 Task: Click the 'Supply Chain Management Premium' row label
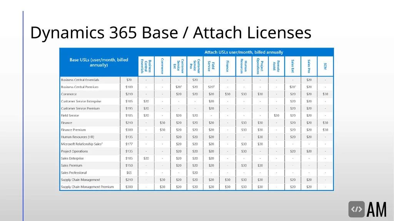[x=87, y=187]
